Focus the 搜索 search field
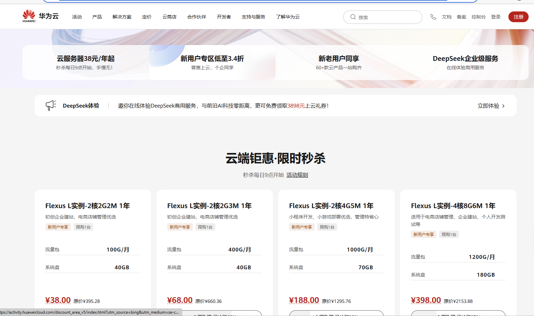Viewport: 534px width, 316px height. point(383,17)
